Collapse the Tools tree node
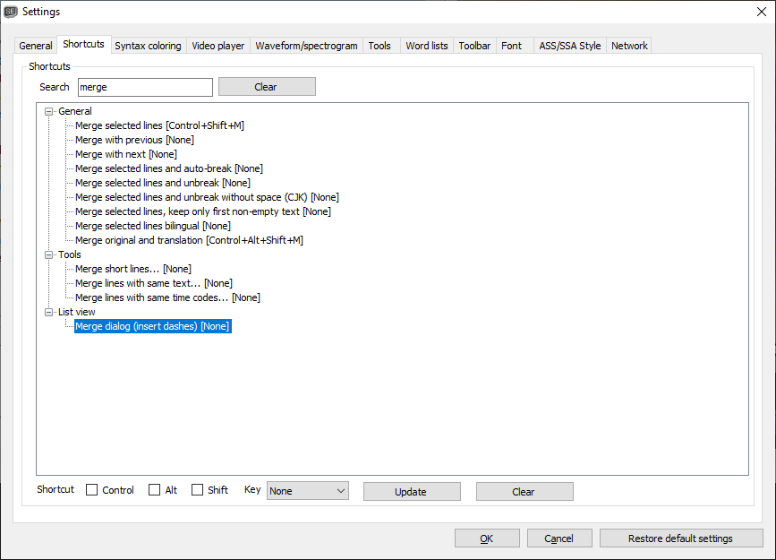The width and height of the screenshot is (776, 560). 48,254
